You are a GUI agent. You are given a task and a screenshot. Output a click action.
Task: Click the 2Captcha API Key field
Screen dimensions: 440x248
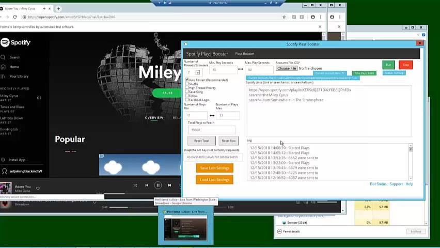[213, 157]
